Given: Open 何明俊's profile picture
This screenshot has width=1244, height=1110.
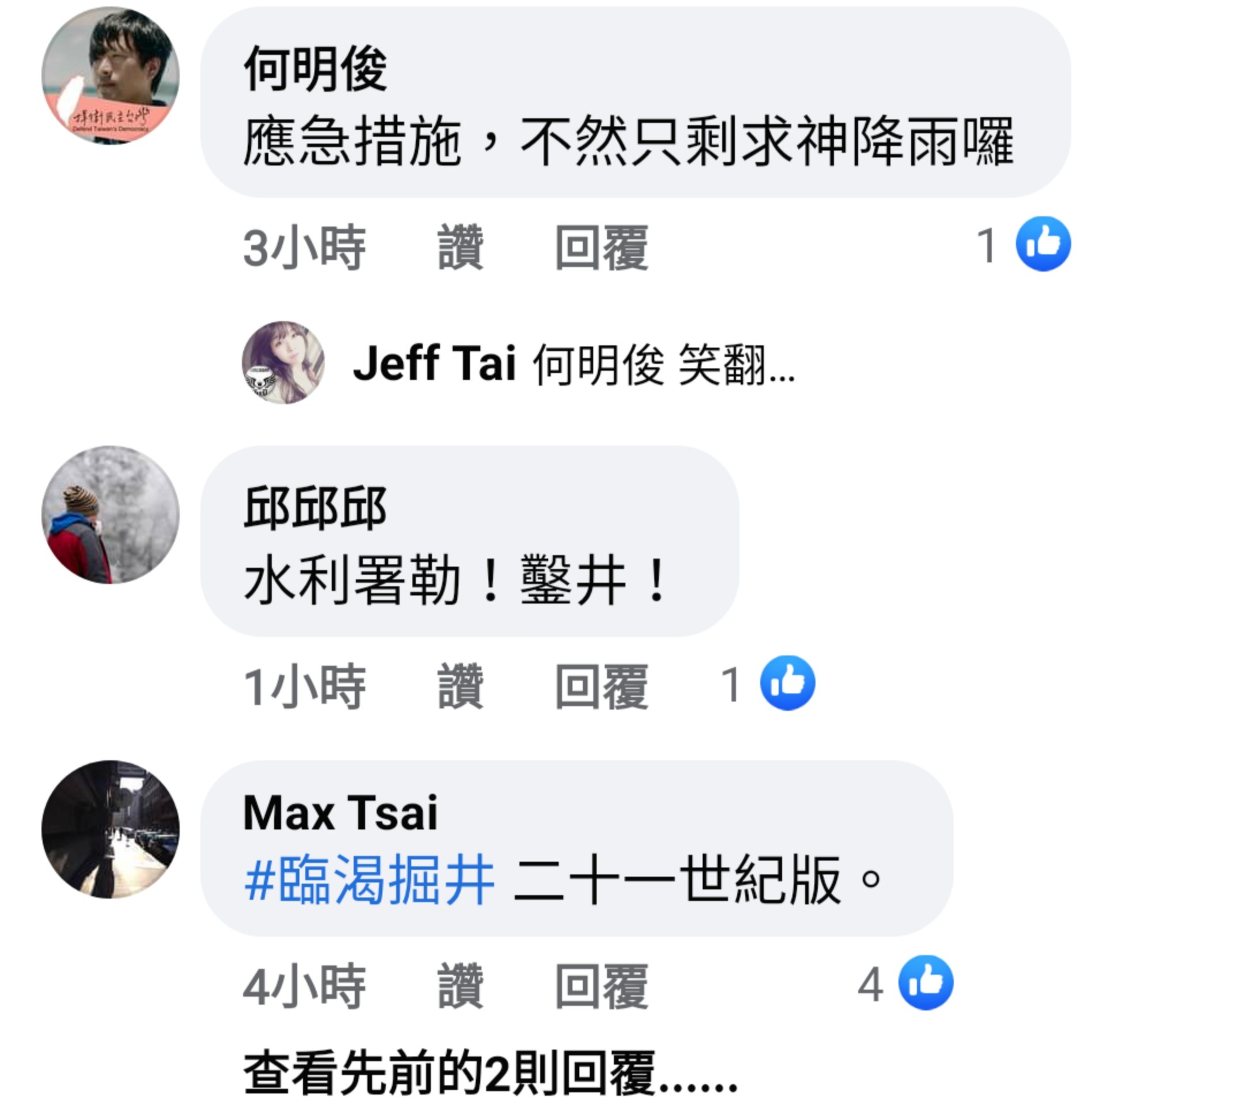Looking at the screenshot, I should [111, 75].
